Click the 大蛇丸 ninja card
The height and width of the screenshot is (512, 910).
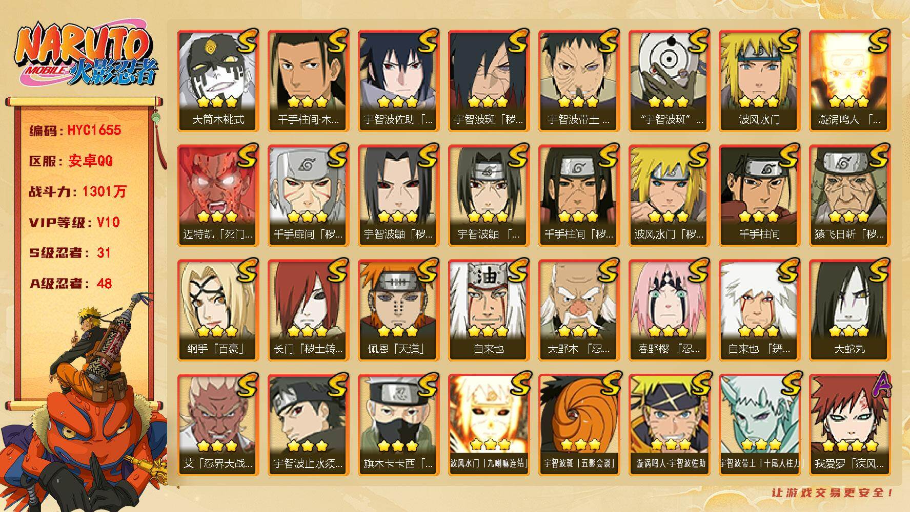850,310
